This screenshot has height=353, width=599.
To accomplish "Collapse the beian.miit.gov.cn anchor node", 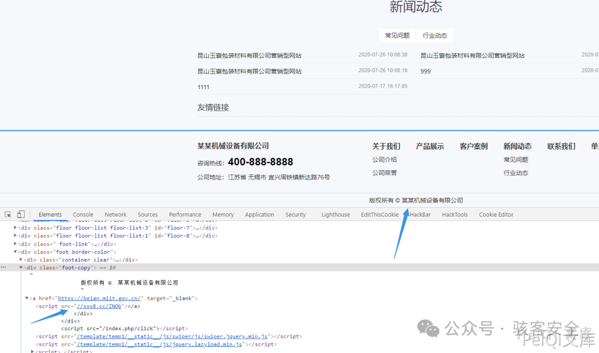I will [27, 298].
